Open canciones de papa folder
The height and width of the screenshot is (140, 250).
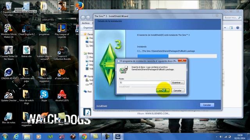coord(26,75)
